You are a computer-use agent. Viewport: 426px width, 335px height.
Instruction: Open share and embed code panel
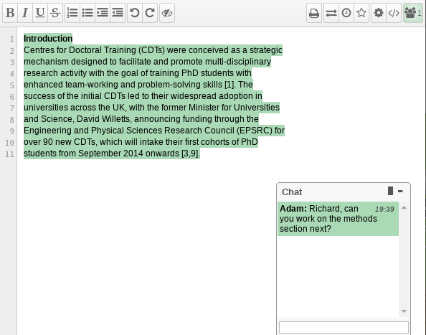click(394, 13)
